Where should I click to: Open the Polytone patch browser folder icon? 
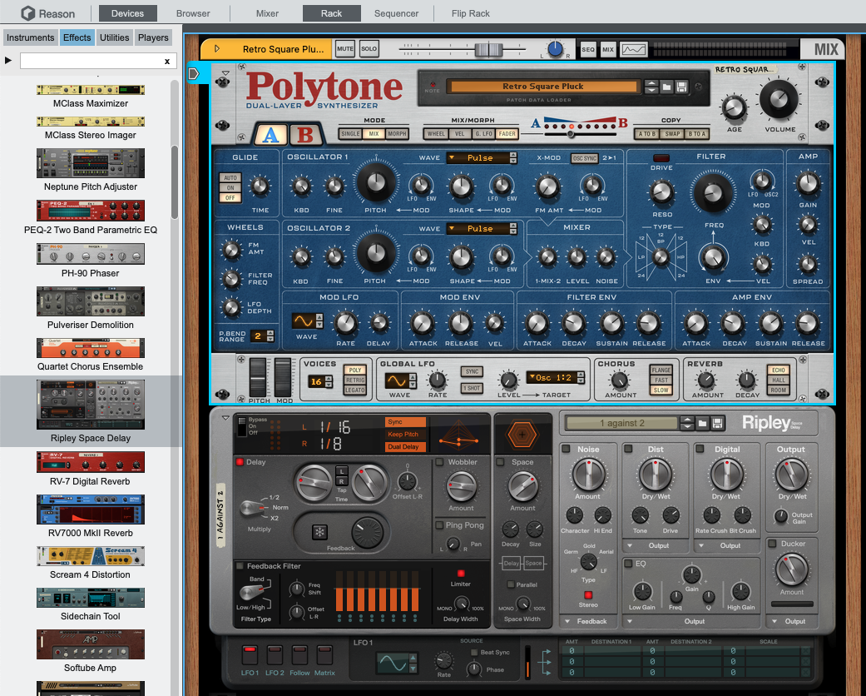click(x=666, y=87)
